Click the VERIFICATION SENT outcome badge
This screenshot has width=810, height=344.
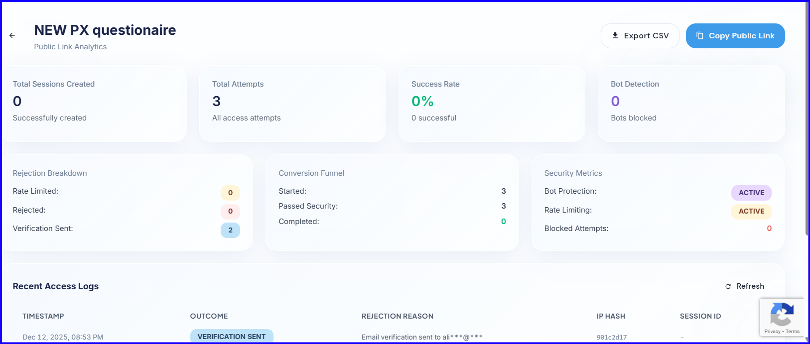click(232, 337)
